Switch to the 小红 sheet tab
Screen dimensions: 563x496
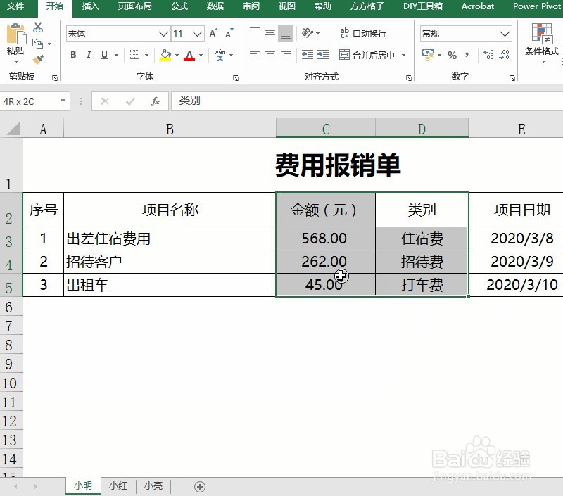pos(118,486)
